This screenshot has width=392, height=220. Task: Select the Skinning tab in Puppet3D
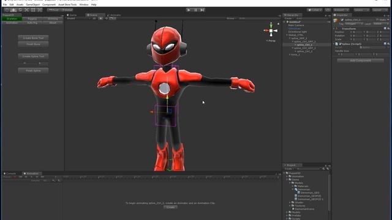click(x=53, y=19)
